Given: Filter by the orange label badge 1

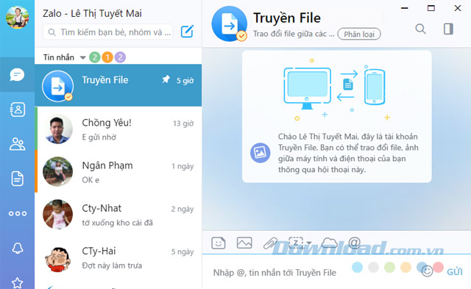Looking at the screenshot, I should tap(107, 57).
